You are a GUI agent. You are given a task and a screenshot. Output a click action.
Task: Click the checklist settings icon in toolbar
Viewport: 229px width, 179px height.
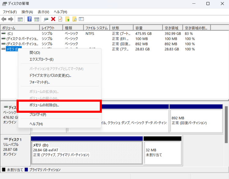pyautogui.click(x=81, y=19)
